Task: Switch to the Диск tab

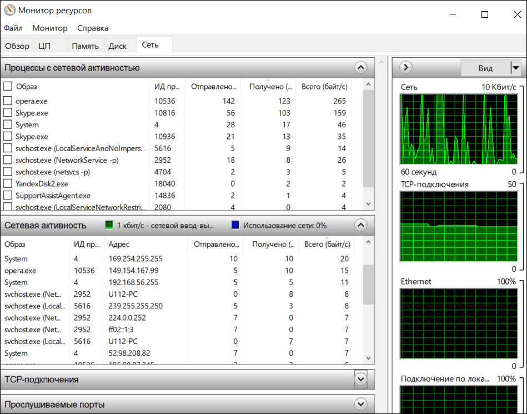Action: point(118,46)
